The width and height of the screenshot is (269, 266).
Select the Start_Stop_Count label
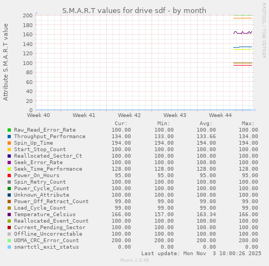(x=40, y=150)
